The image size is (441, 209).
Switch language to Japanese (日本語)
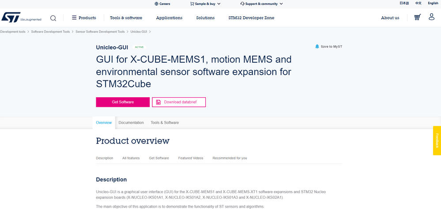404,4
